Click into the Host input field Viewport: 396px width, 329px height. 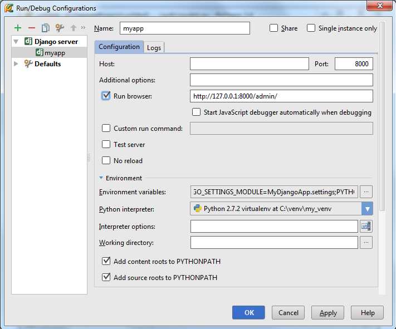(x=249, y=64)
